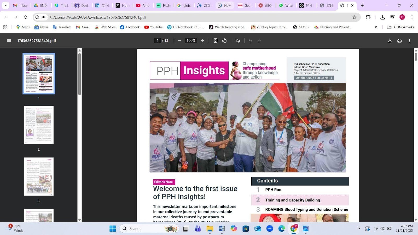Click the zoom out minus icon
418x235 pixels.
[179, 41]
